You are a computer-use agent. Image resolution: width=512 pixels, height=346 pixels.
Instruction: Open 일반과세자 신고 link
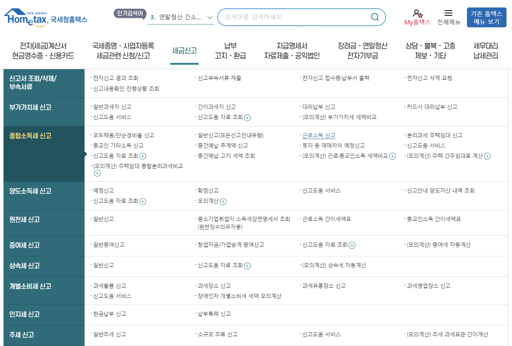click(112, 107)
